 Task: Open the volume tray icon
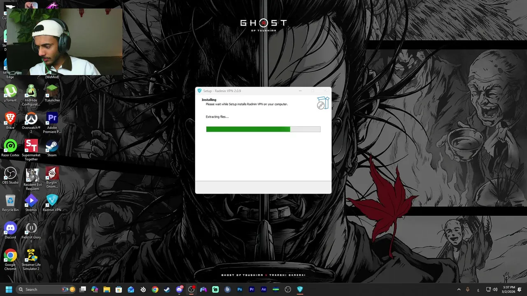495,289
